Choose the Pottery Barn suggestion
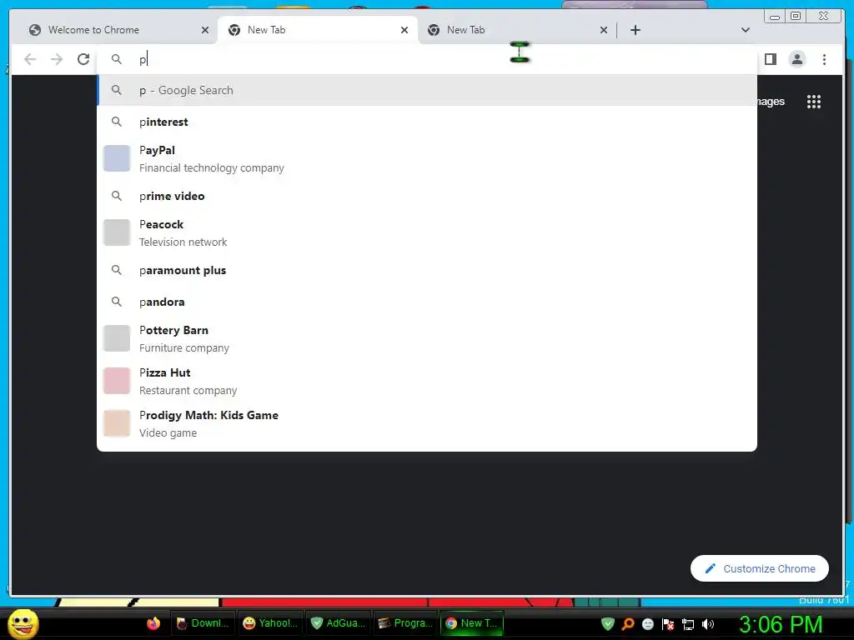Viewport: 854px width, 640px height. [427, 338]
